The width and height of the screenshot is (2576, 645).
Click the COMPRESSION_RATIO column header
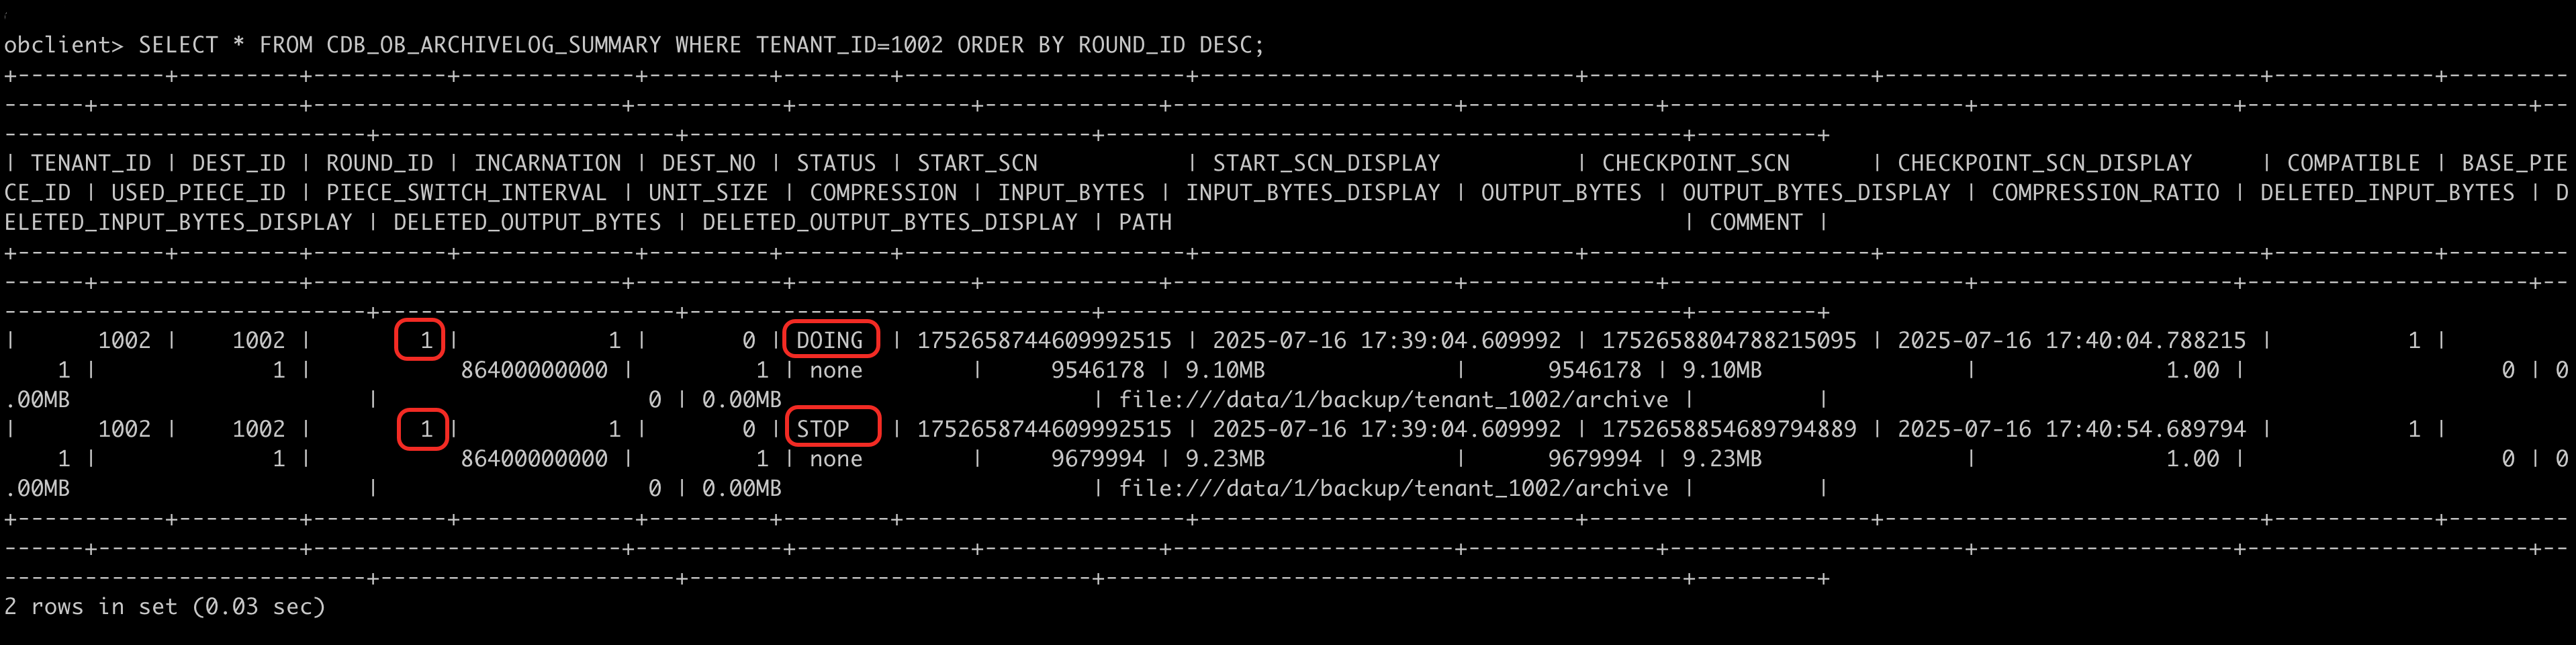(2105, 192)
